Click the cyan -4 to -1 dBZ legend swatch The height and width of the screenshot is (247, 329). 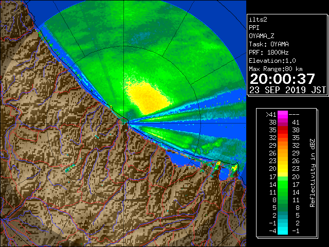tap(283, 231)
